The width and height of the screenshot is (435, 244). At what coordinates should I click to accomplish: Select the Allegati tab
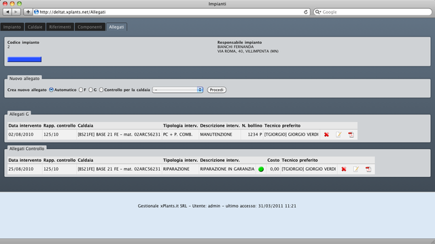(x=116, y=27)
